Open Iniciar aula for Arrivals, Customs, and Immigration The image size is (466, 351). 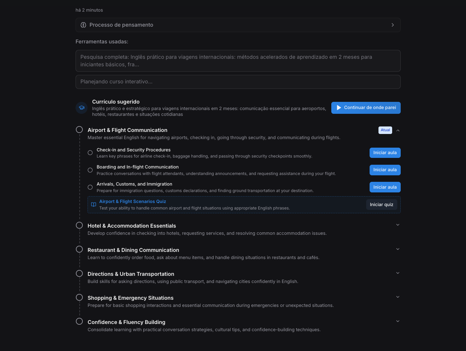(x=385, y=187)
